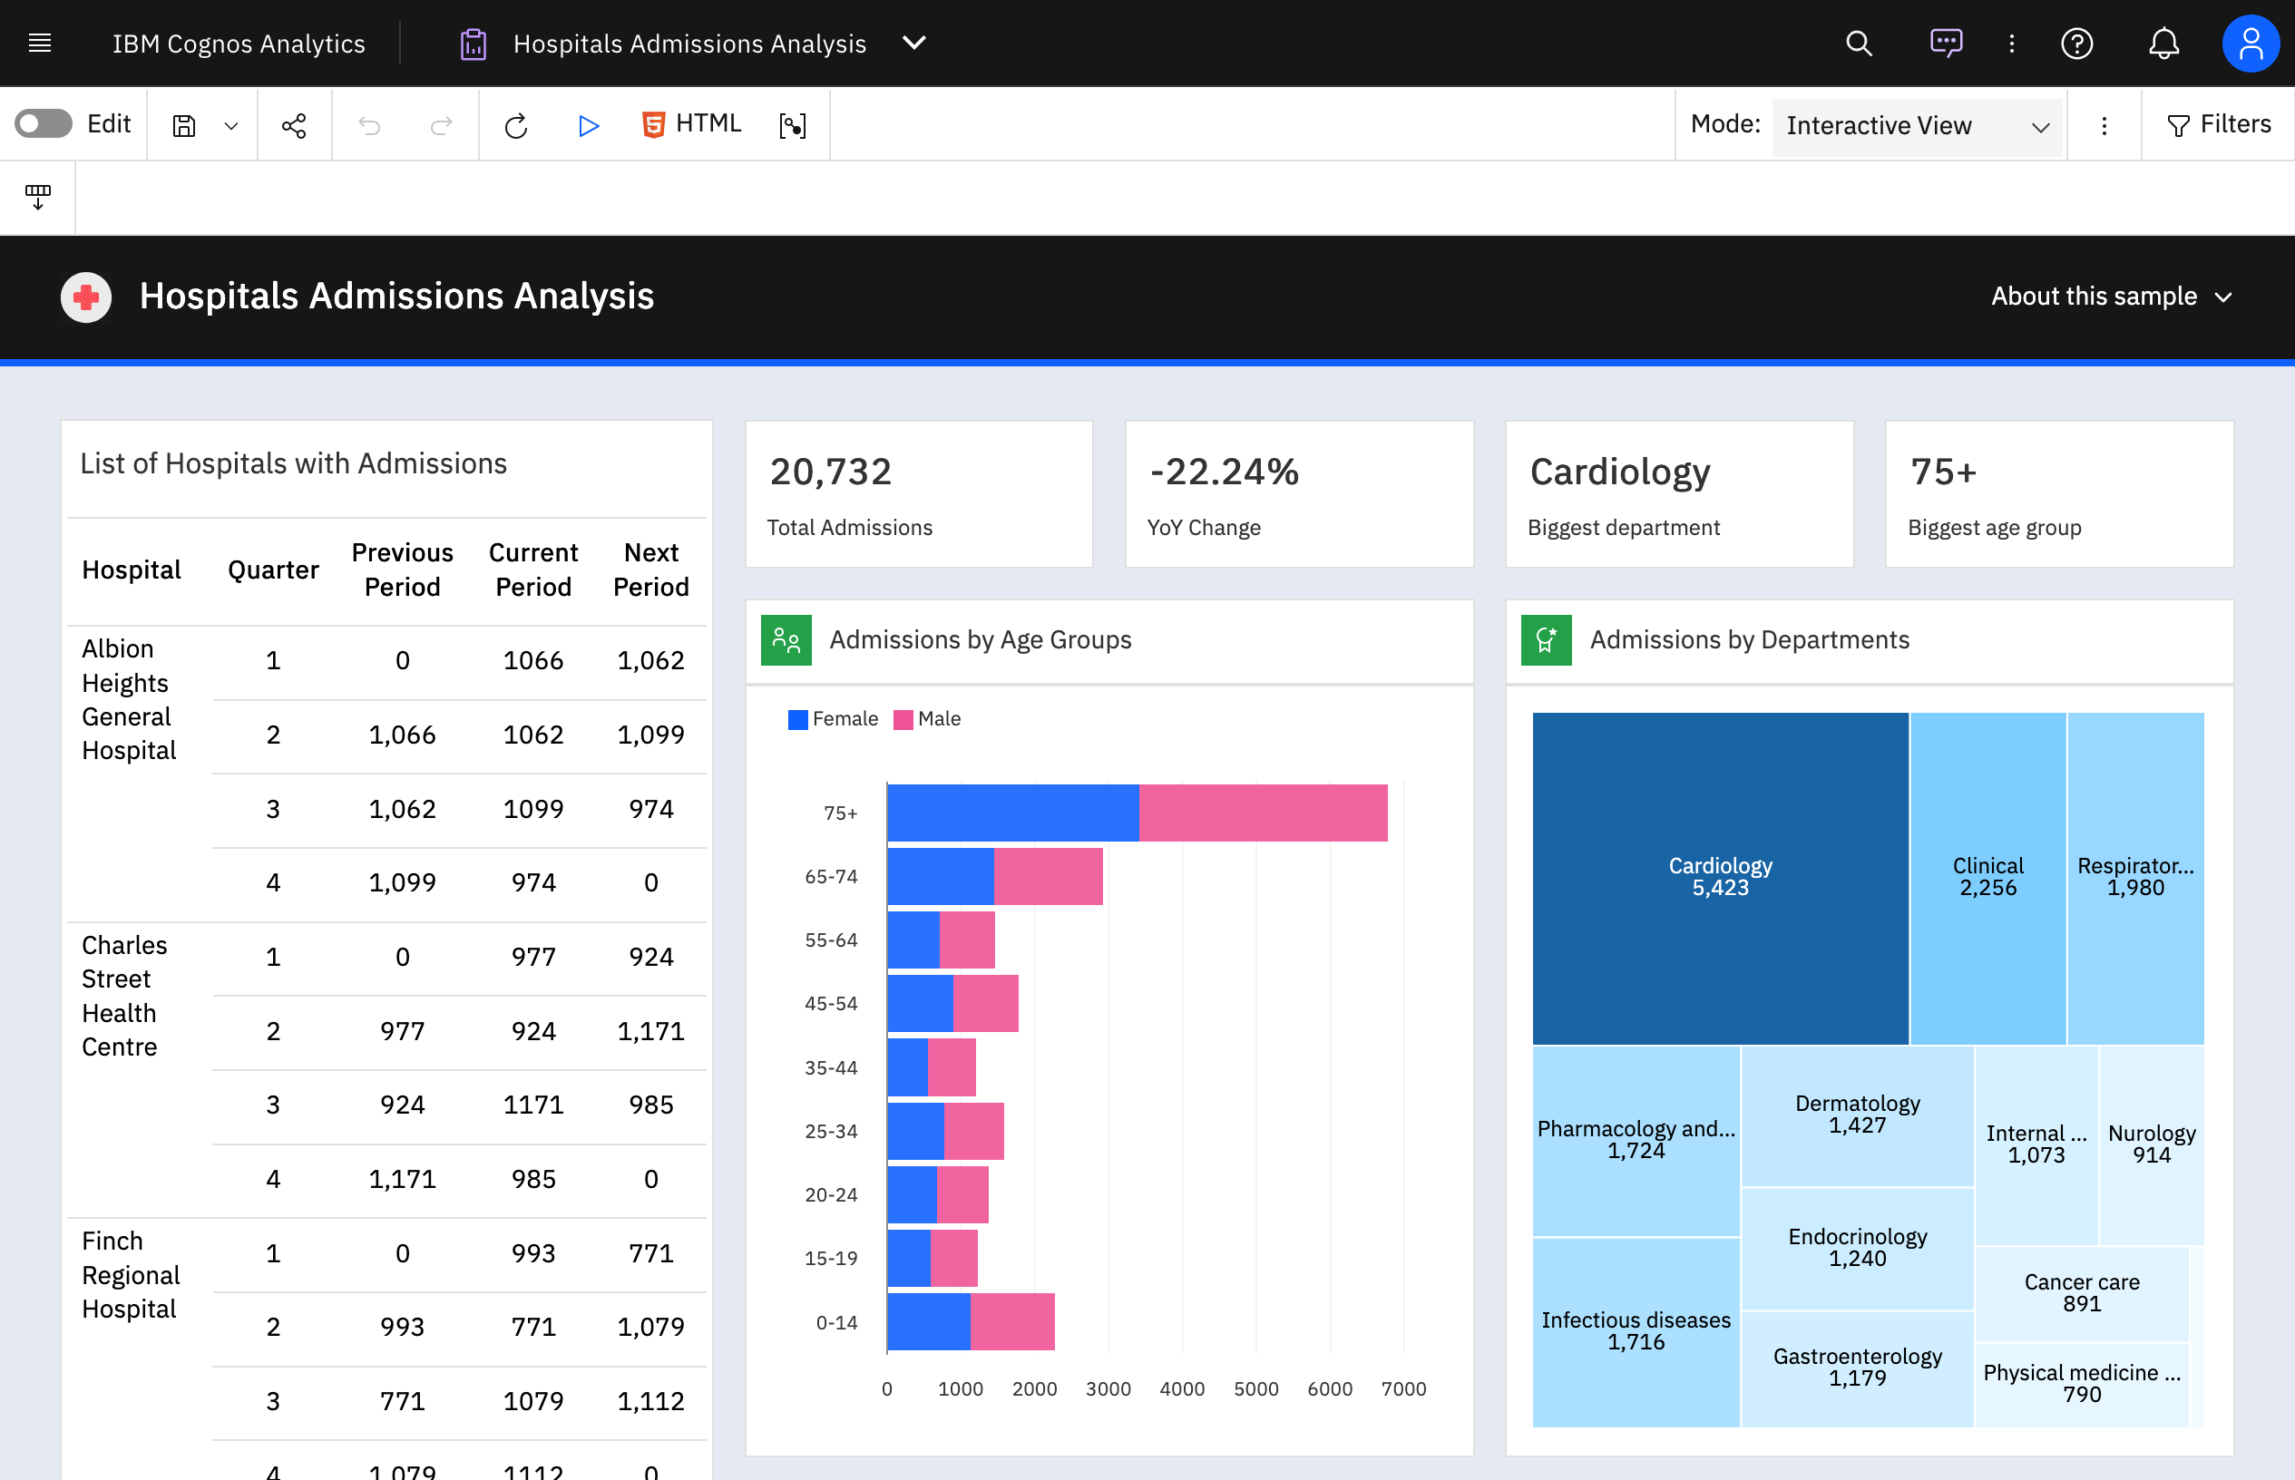This screenshot has width=2295, height=1480.
Task: Open the help question mark icon
Action: [2077, 44]
